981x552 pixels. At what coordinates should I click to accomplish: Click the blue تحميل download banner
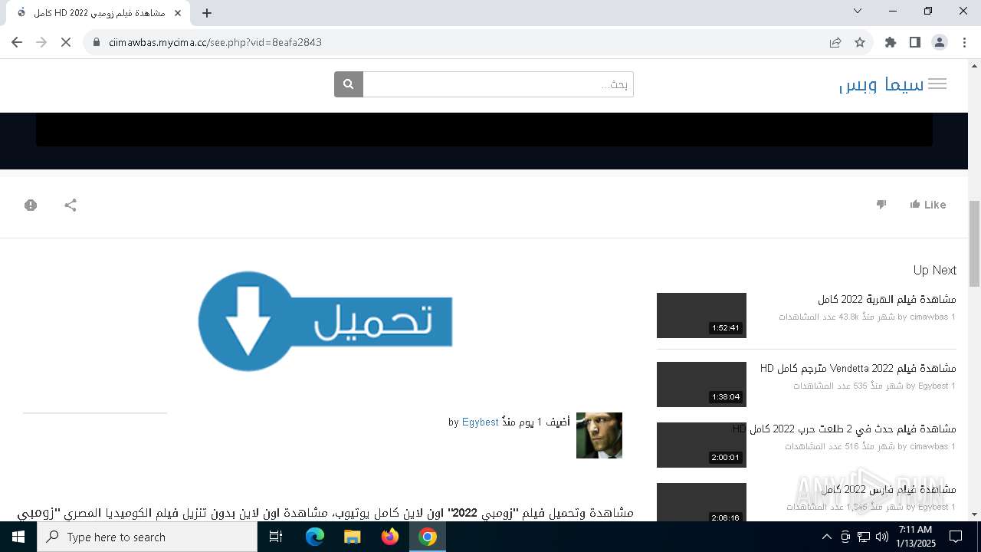click(x=325, y=321)
